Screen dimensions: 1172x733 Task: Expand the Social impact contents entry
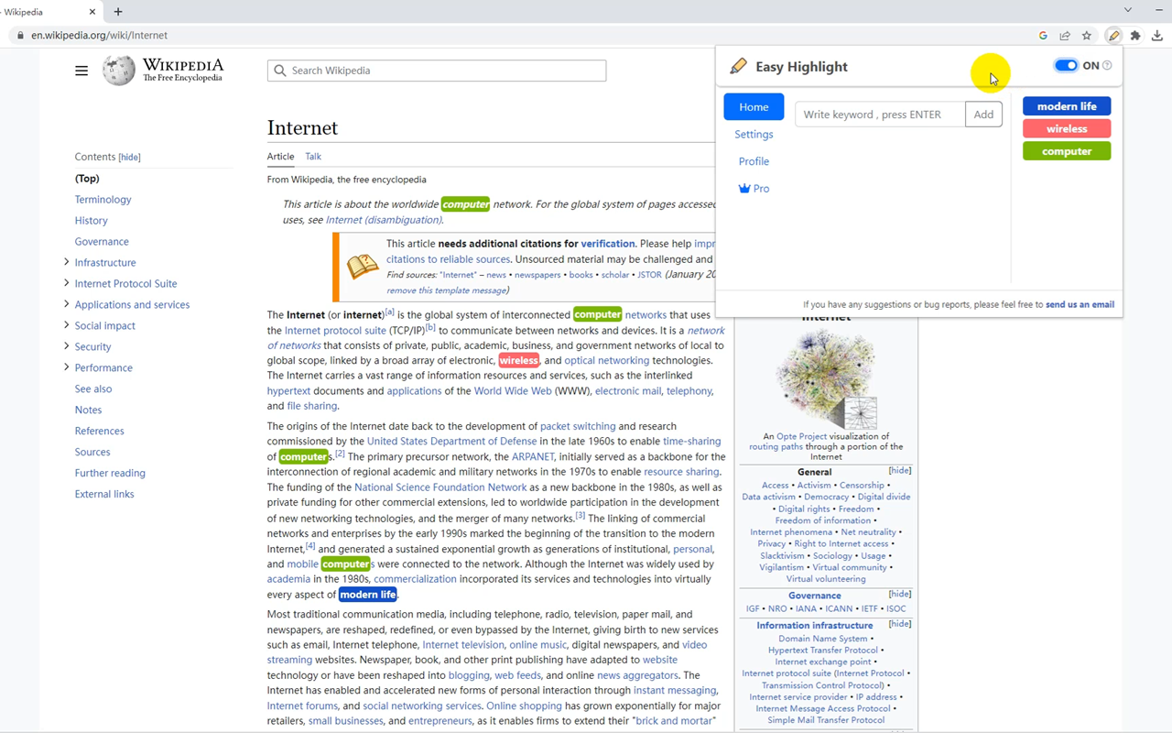pos(66,325)
